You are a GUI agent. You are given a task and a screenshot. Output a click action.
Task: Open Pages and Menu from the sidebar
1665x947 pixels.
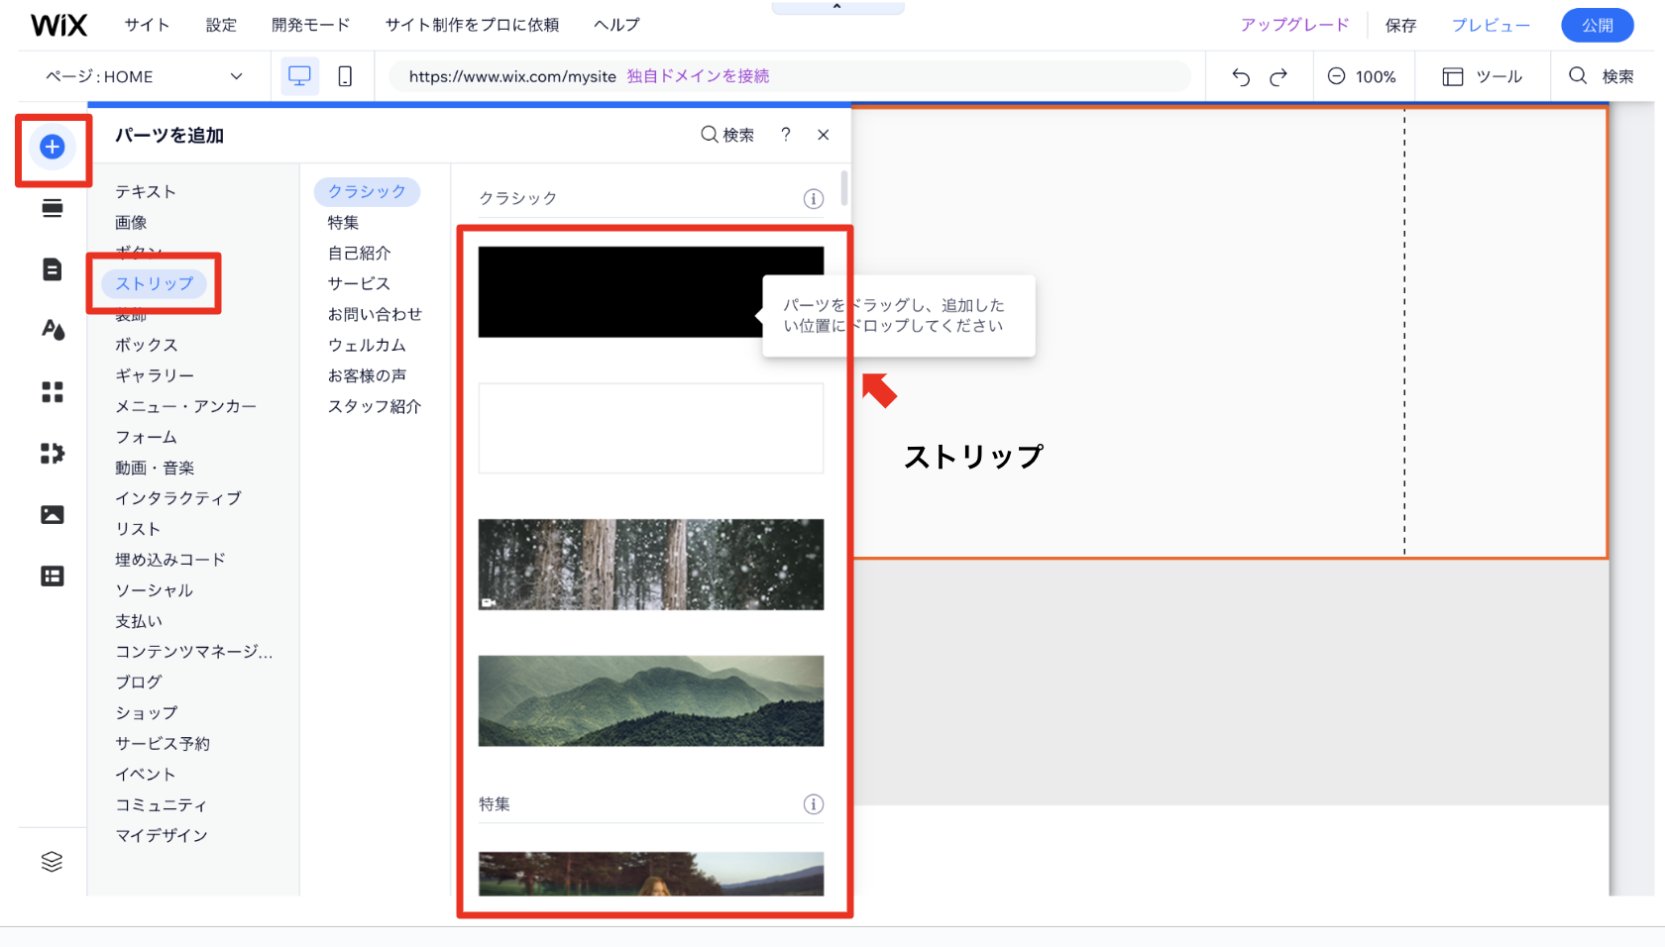coord(51,268)
